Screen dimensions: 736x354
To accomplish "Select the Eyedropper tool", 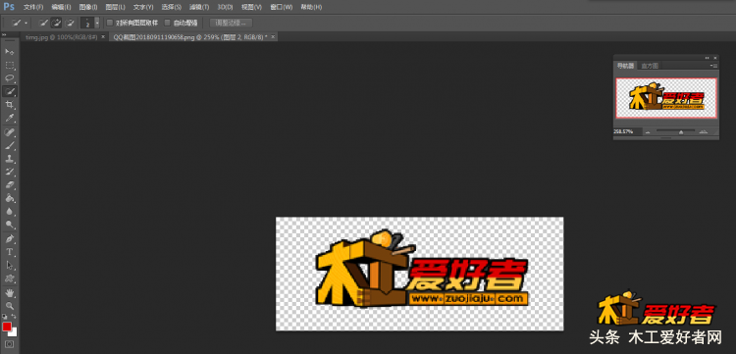I will point(10,118).
